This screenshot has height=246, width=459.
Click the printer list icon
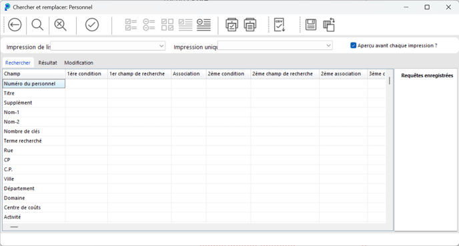(250, 25)
